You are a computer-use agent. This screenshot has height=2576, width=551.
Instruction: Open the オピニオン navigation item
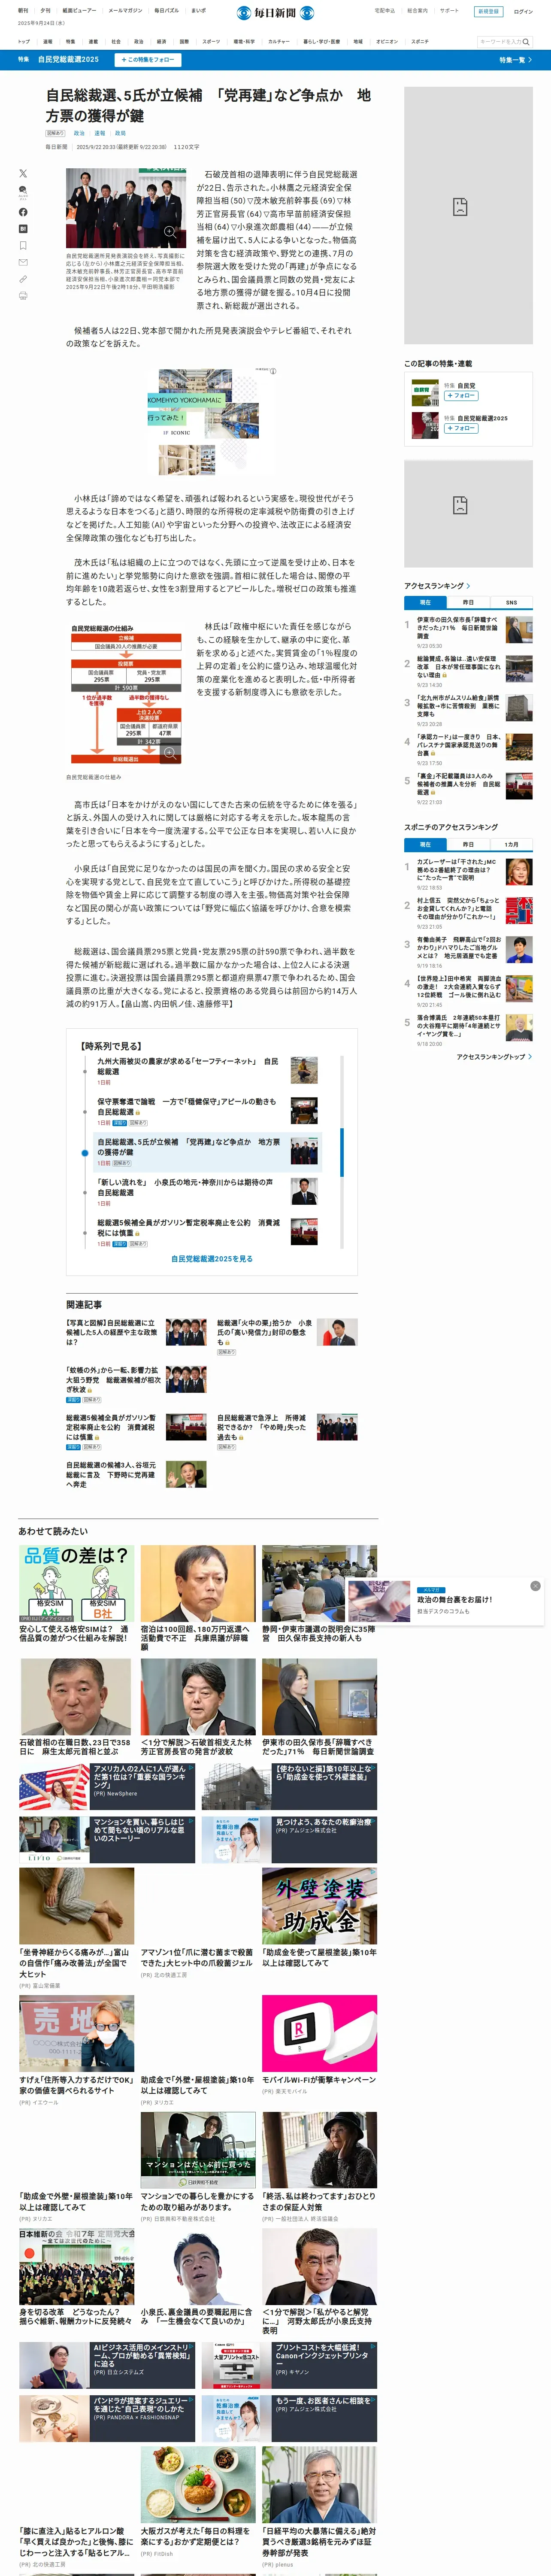tap(387, 42)
